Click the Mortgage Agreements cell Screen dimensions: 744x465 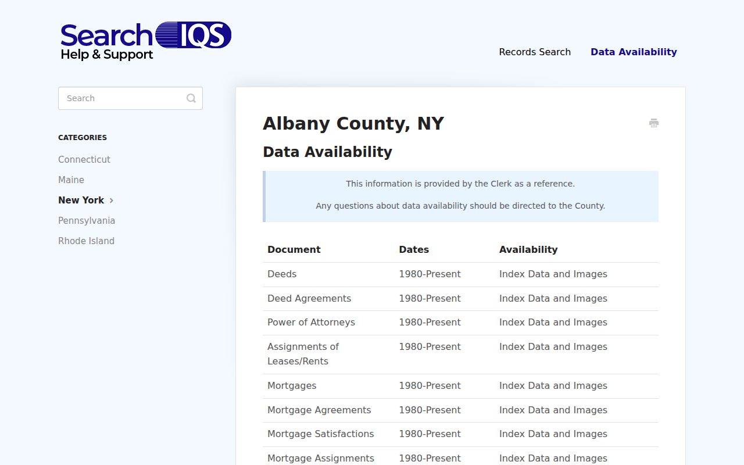(319, 410)
